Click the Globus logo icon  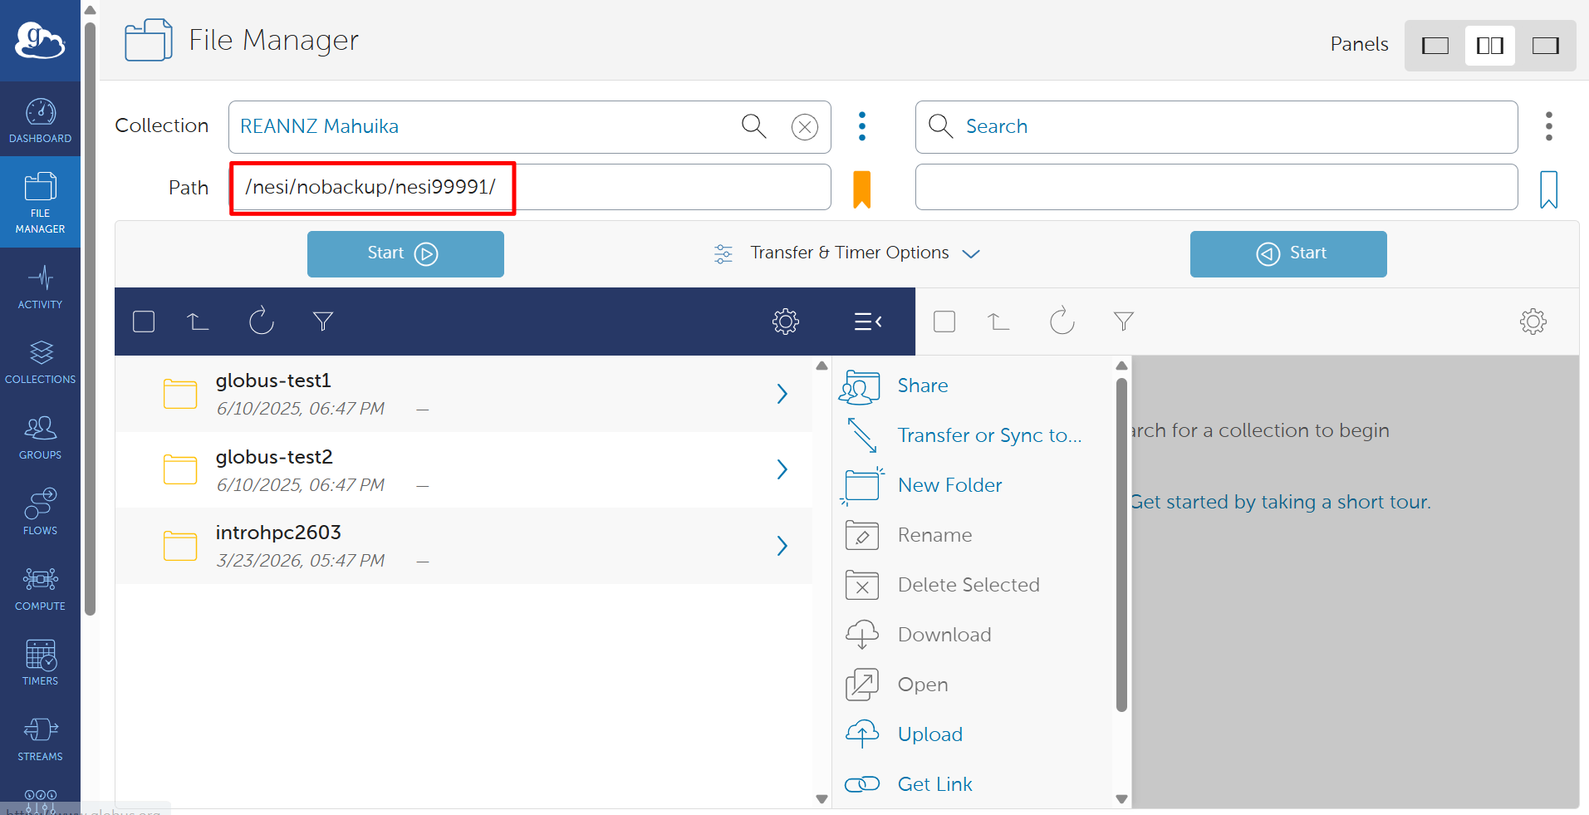click(x=40, y=41)
